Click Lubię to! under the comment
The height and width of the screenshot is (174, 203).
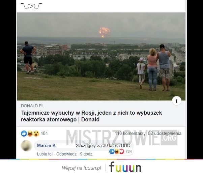click(45, 154)
